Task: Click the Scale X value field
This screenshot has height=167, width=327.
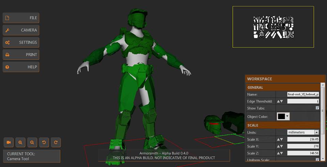Action: coord(303,139)
